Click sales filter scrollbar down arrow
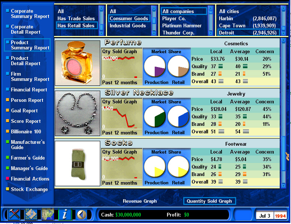The image size is (291, 224). click(101, 33)
